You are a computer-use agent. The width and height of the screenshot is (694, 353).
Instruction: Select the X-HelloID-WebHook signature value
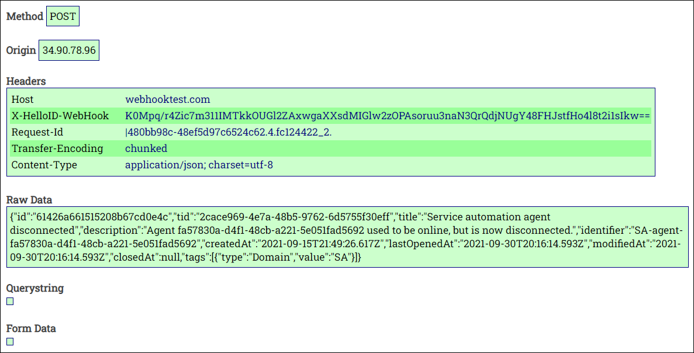(388, 116)
